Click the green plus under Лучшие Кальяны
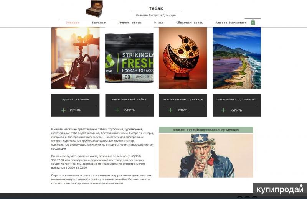 click(63, 110)
